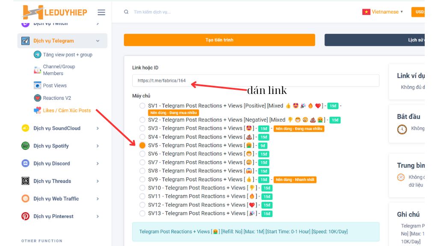Click the SV9 Nên dùng - Nhanh nhất badge

(295, 180)
